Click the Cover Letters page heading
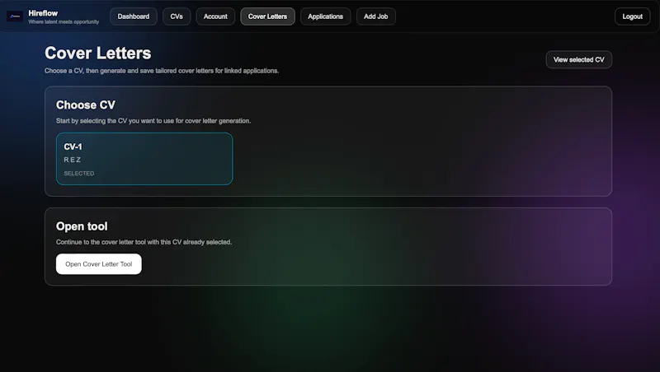 coord(97,53)
